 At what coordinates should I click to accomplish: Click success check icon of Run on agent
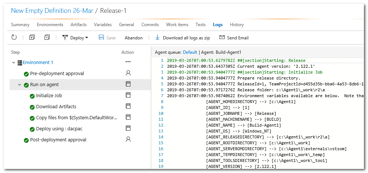pyautogui.click(x=26, y=85)
